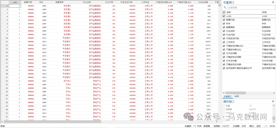Image resolution: width=276 pixels, height=128 pixels.
Task: Uncheck the 股票简称 variable checkbox
Action: coord(224,27)
